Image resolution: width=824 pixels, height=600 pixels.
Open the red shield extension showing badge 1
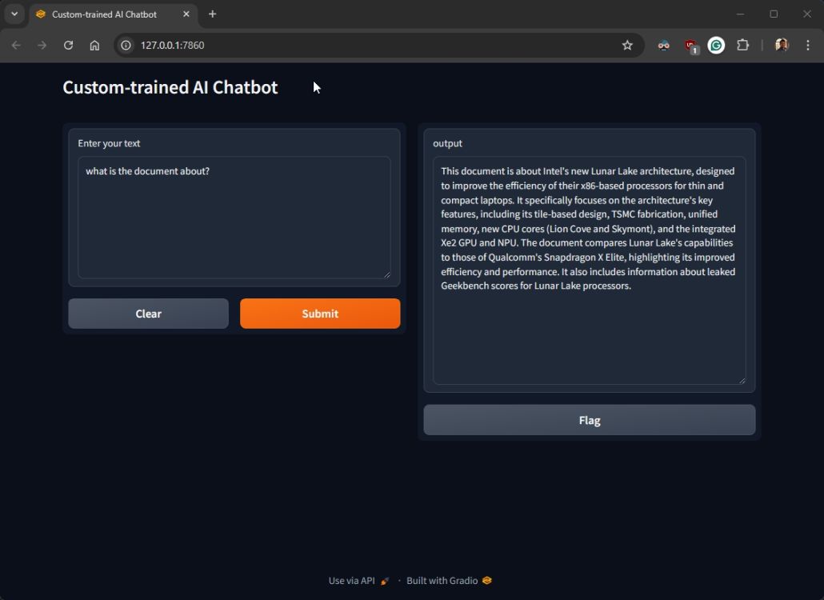coord(690,46)
